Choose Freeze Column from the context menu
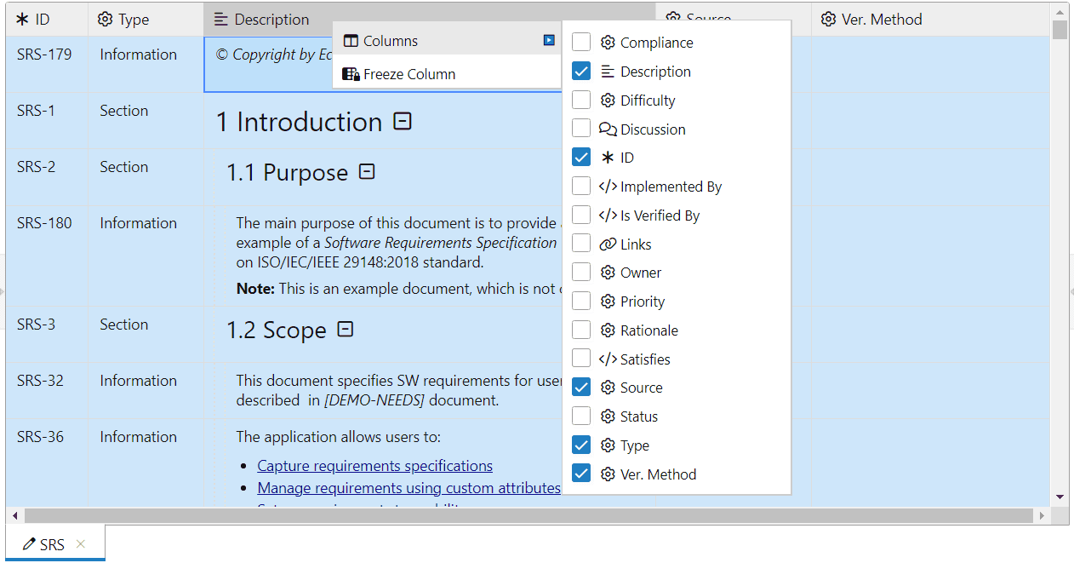This screenshot has width=1074, height=563. coord(447,74)
